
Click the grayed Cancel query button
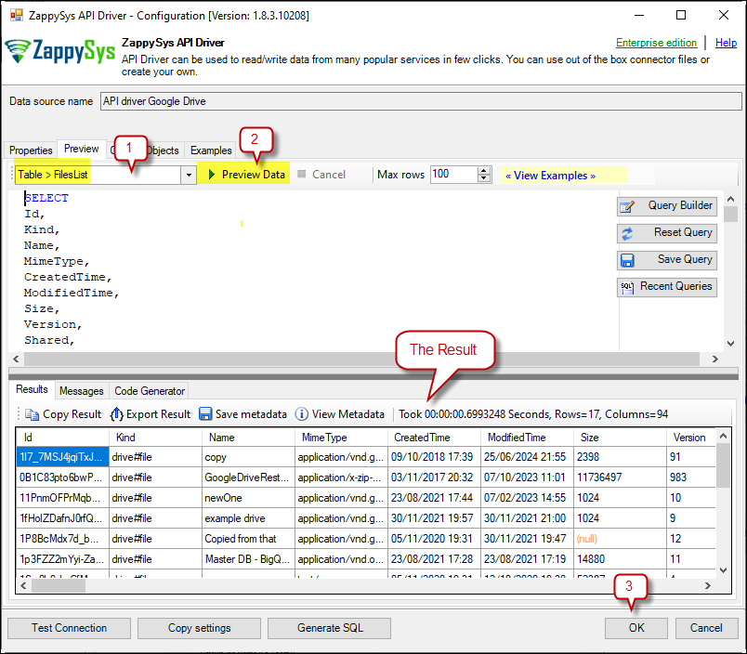coord(321,175)
